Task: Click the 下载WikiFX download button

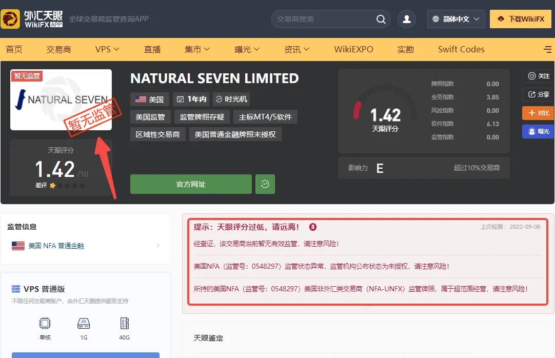Action: 521,19
